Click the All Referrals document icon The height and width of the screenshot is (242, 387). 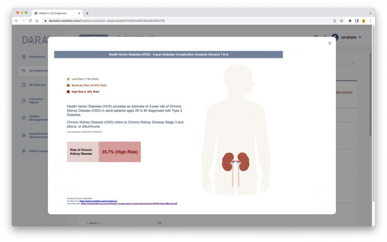(x=23, y=85)
